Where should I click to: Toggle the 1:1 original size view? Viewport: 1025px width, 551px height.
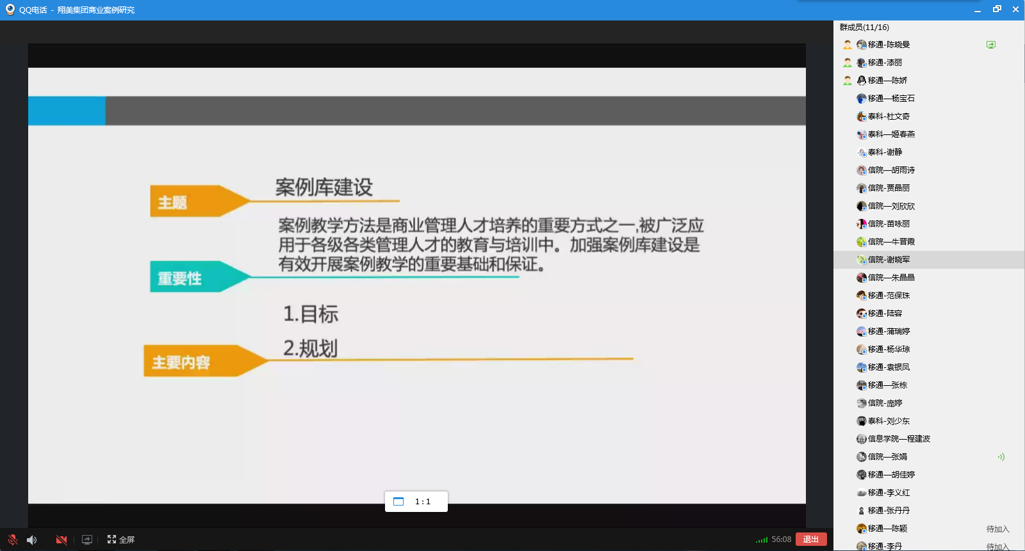(x=416, y=502)
